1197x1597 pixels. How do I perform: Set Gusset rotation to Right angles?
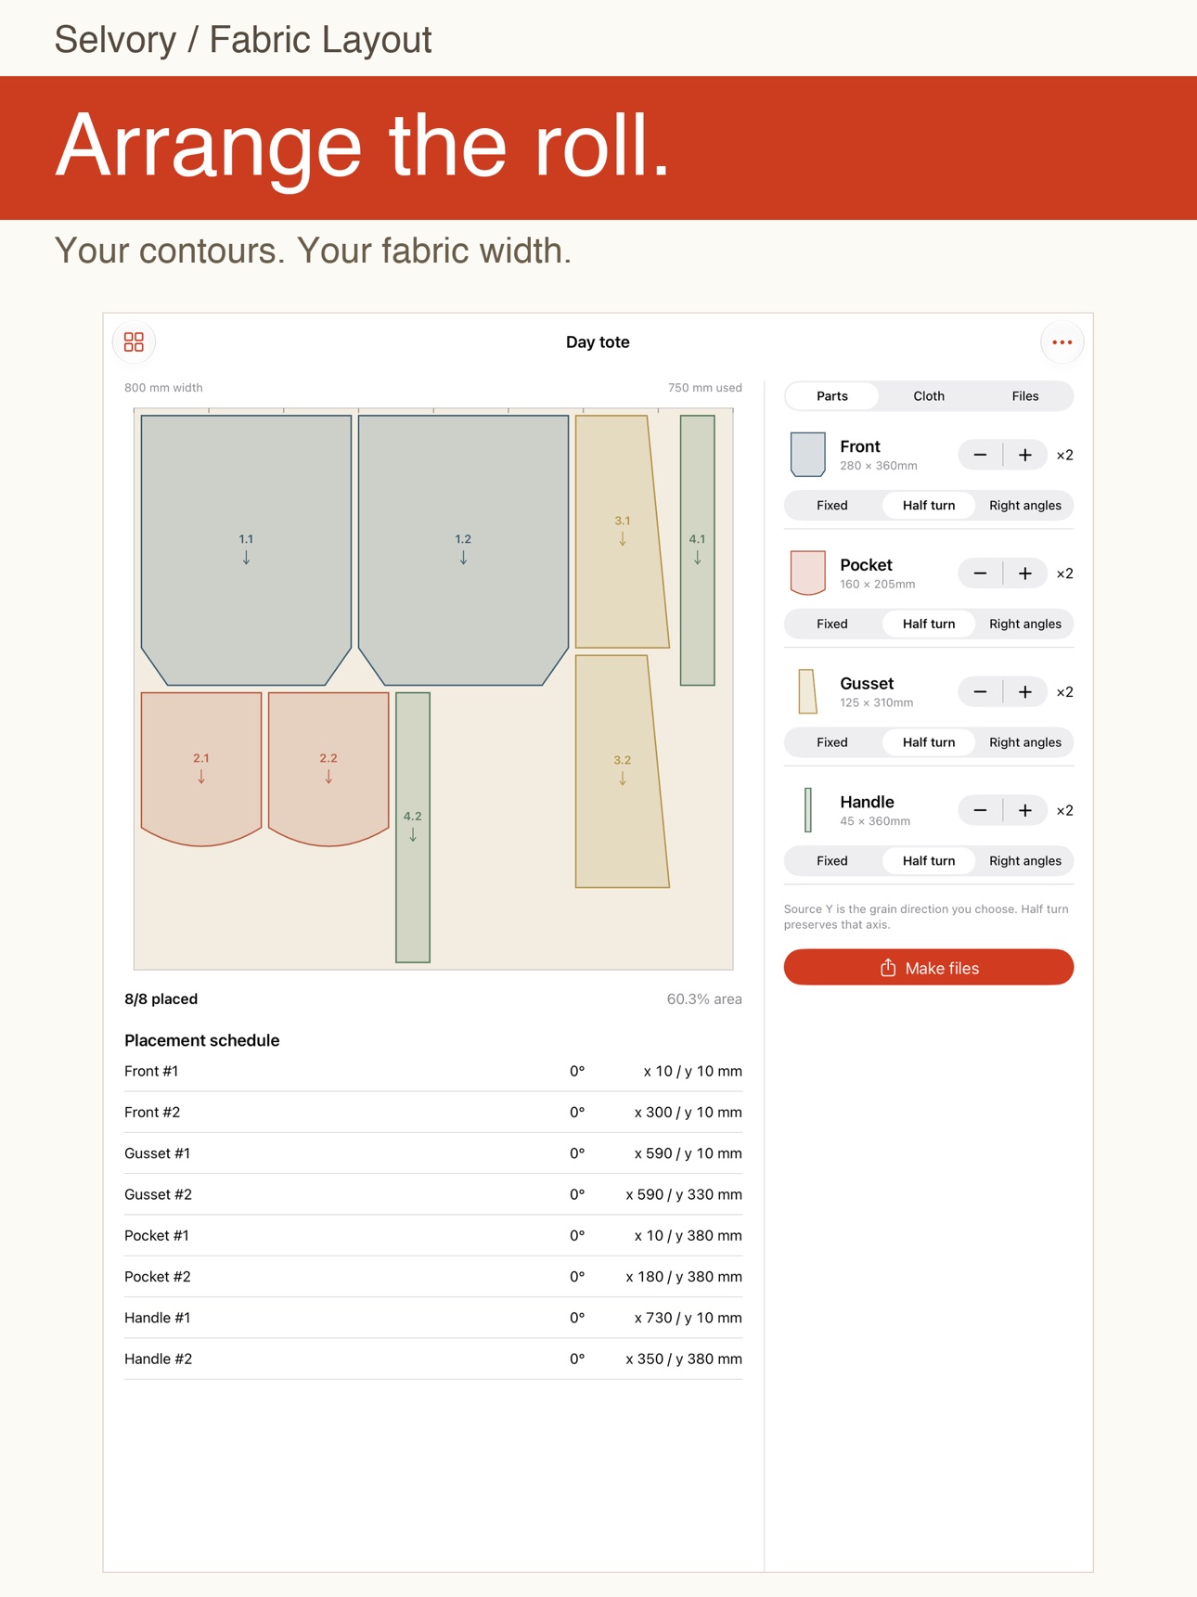(x=1025, y=742)
